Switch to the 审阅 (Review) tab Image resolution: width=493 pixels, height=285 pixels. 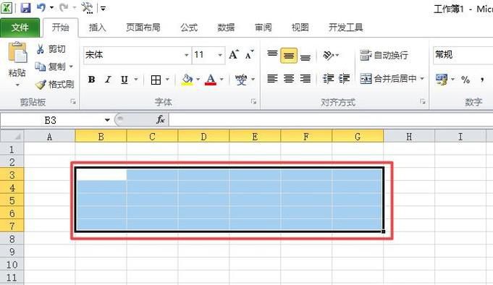click(264, 27)
